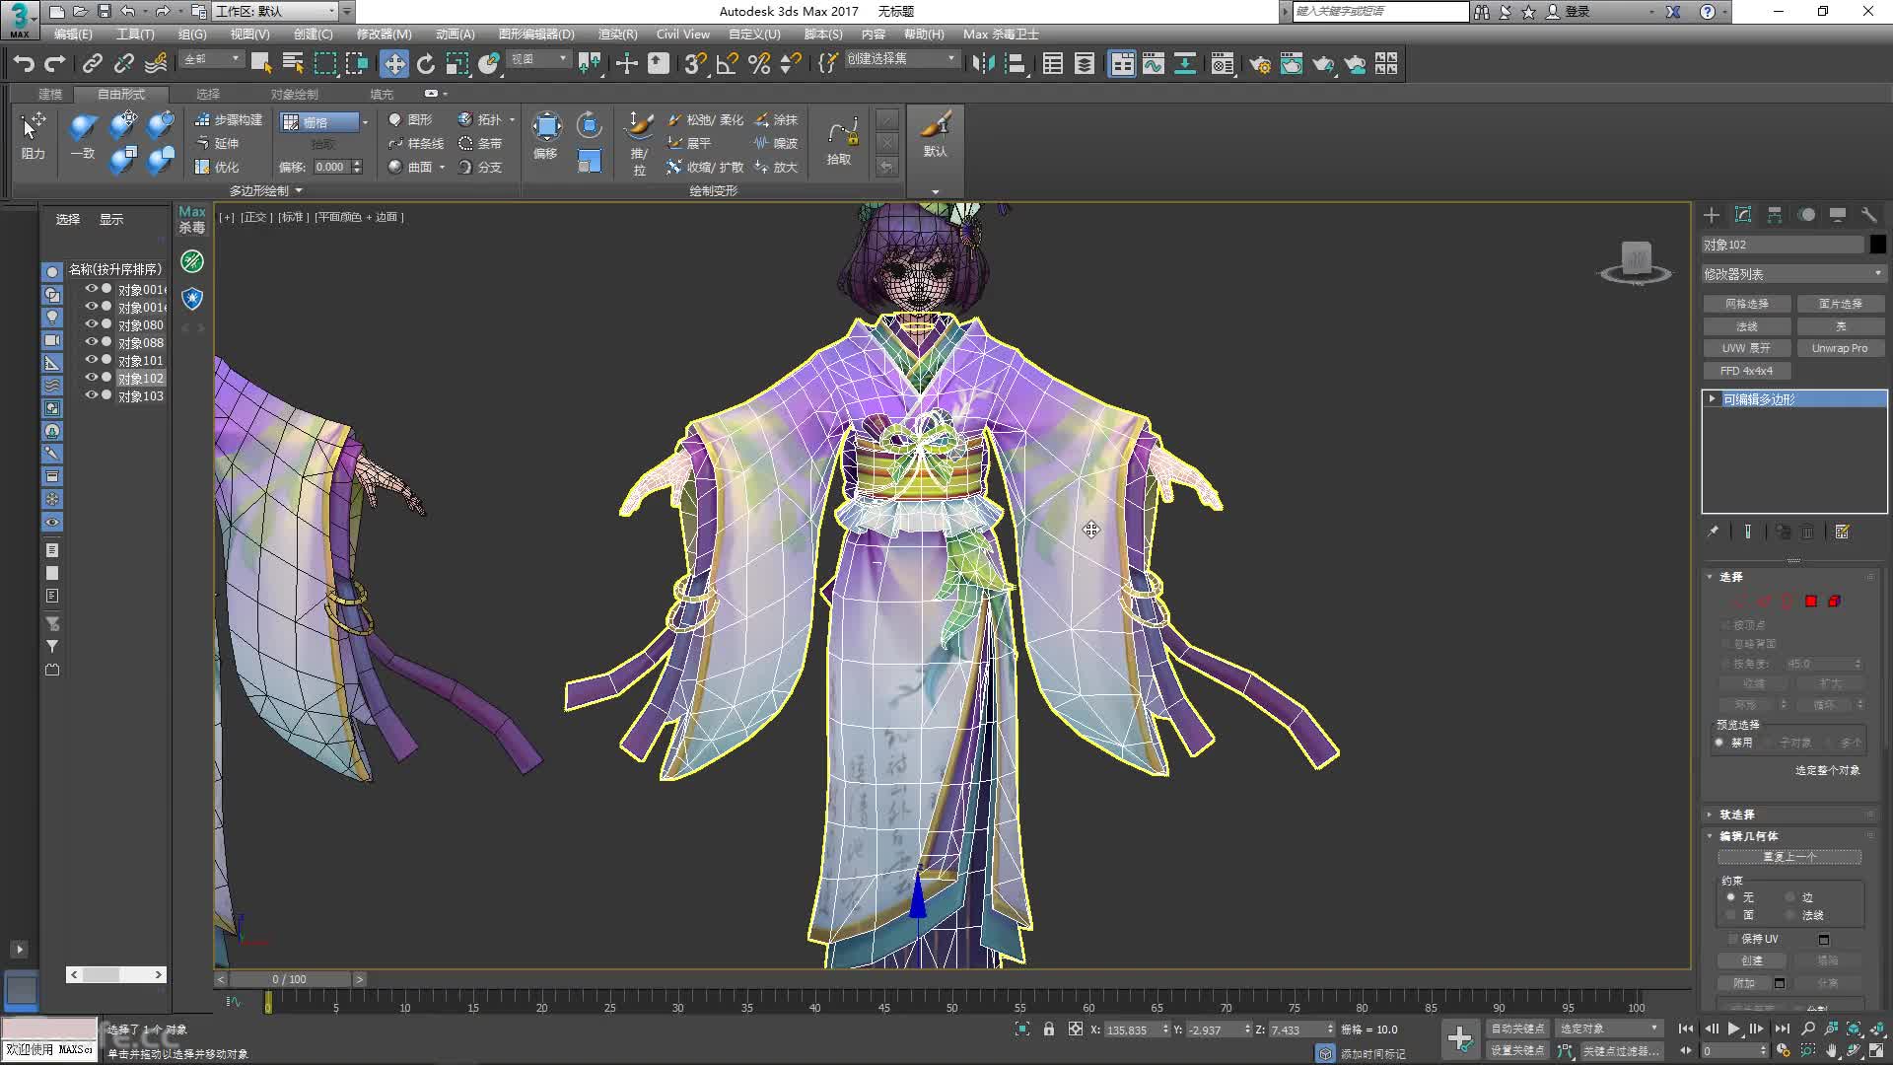Toggle the Percent Snap icon

pos(758,64)
